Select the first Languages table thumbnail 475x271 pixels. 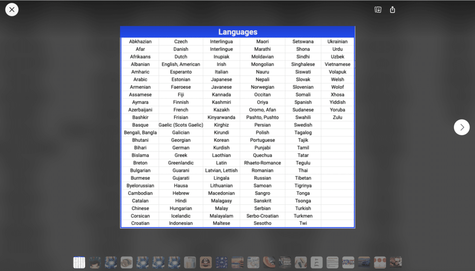pos(79,262)
